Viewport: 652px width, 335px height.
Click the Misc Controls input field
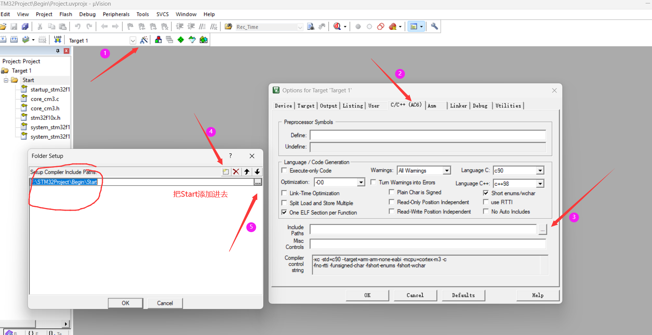[x=428, y=244]
